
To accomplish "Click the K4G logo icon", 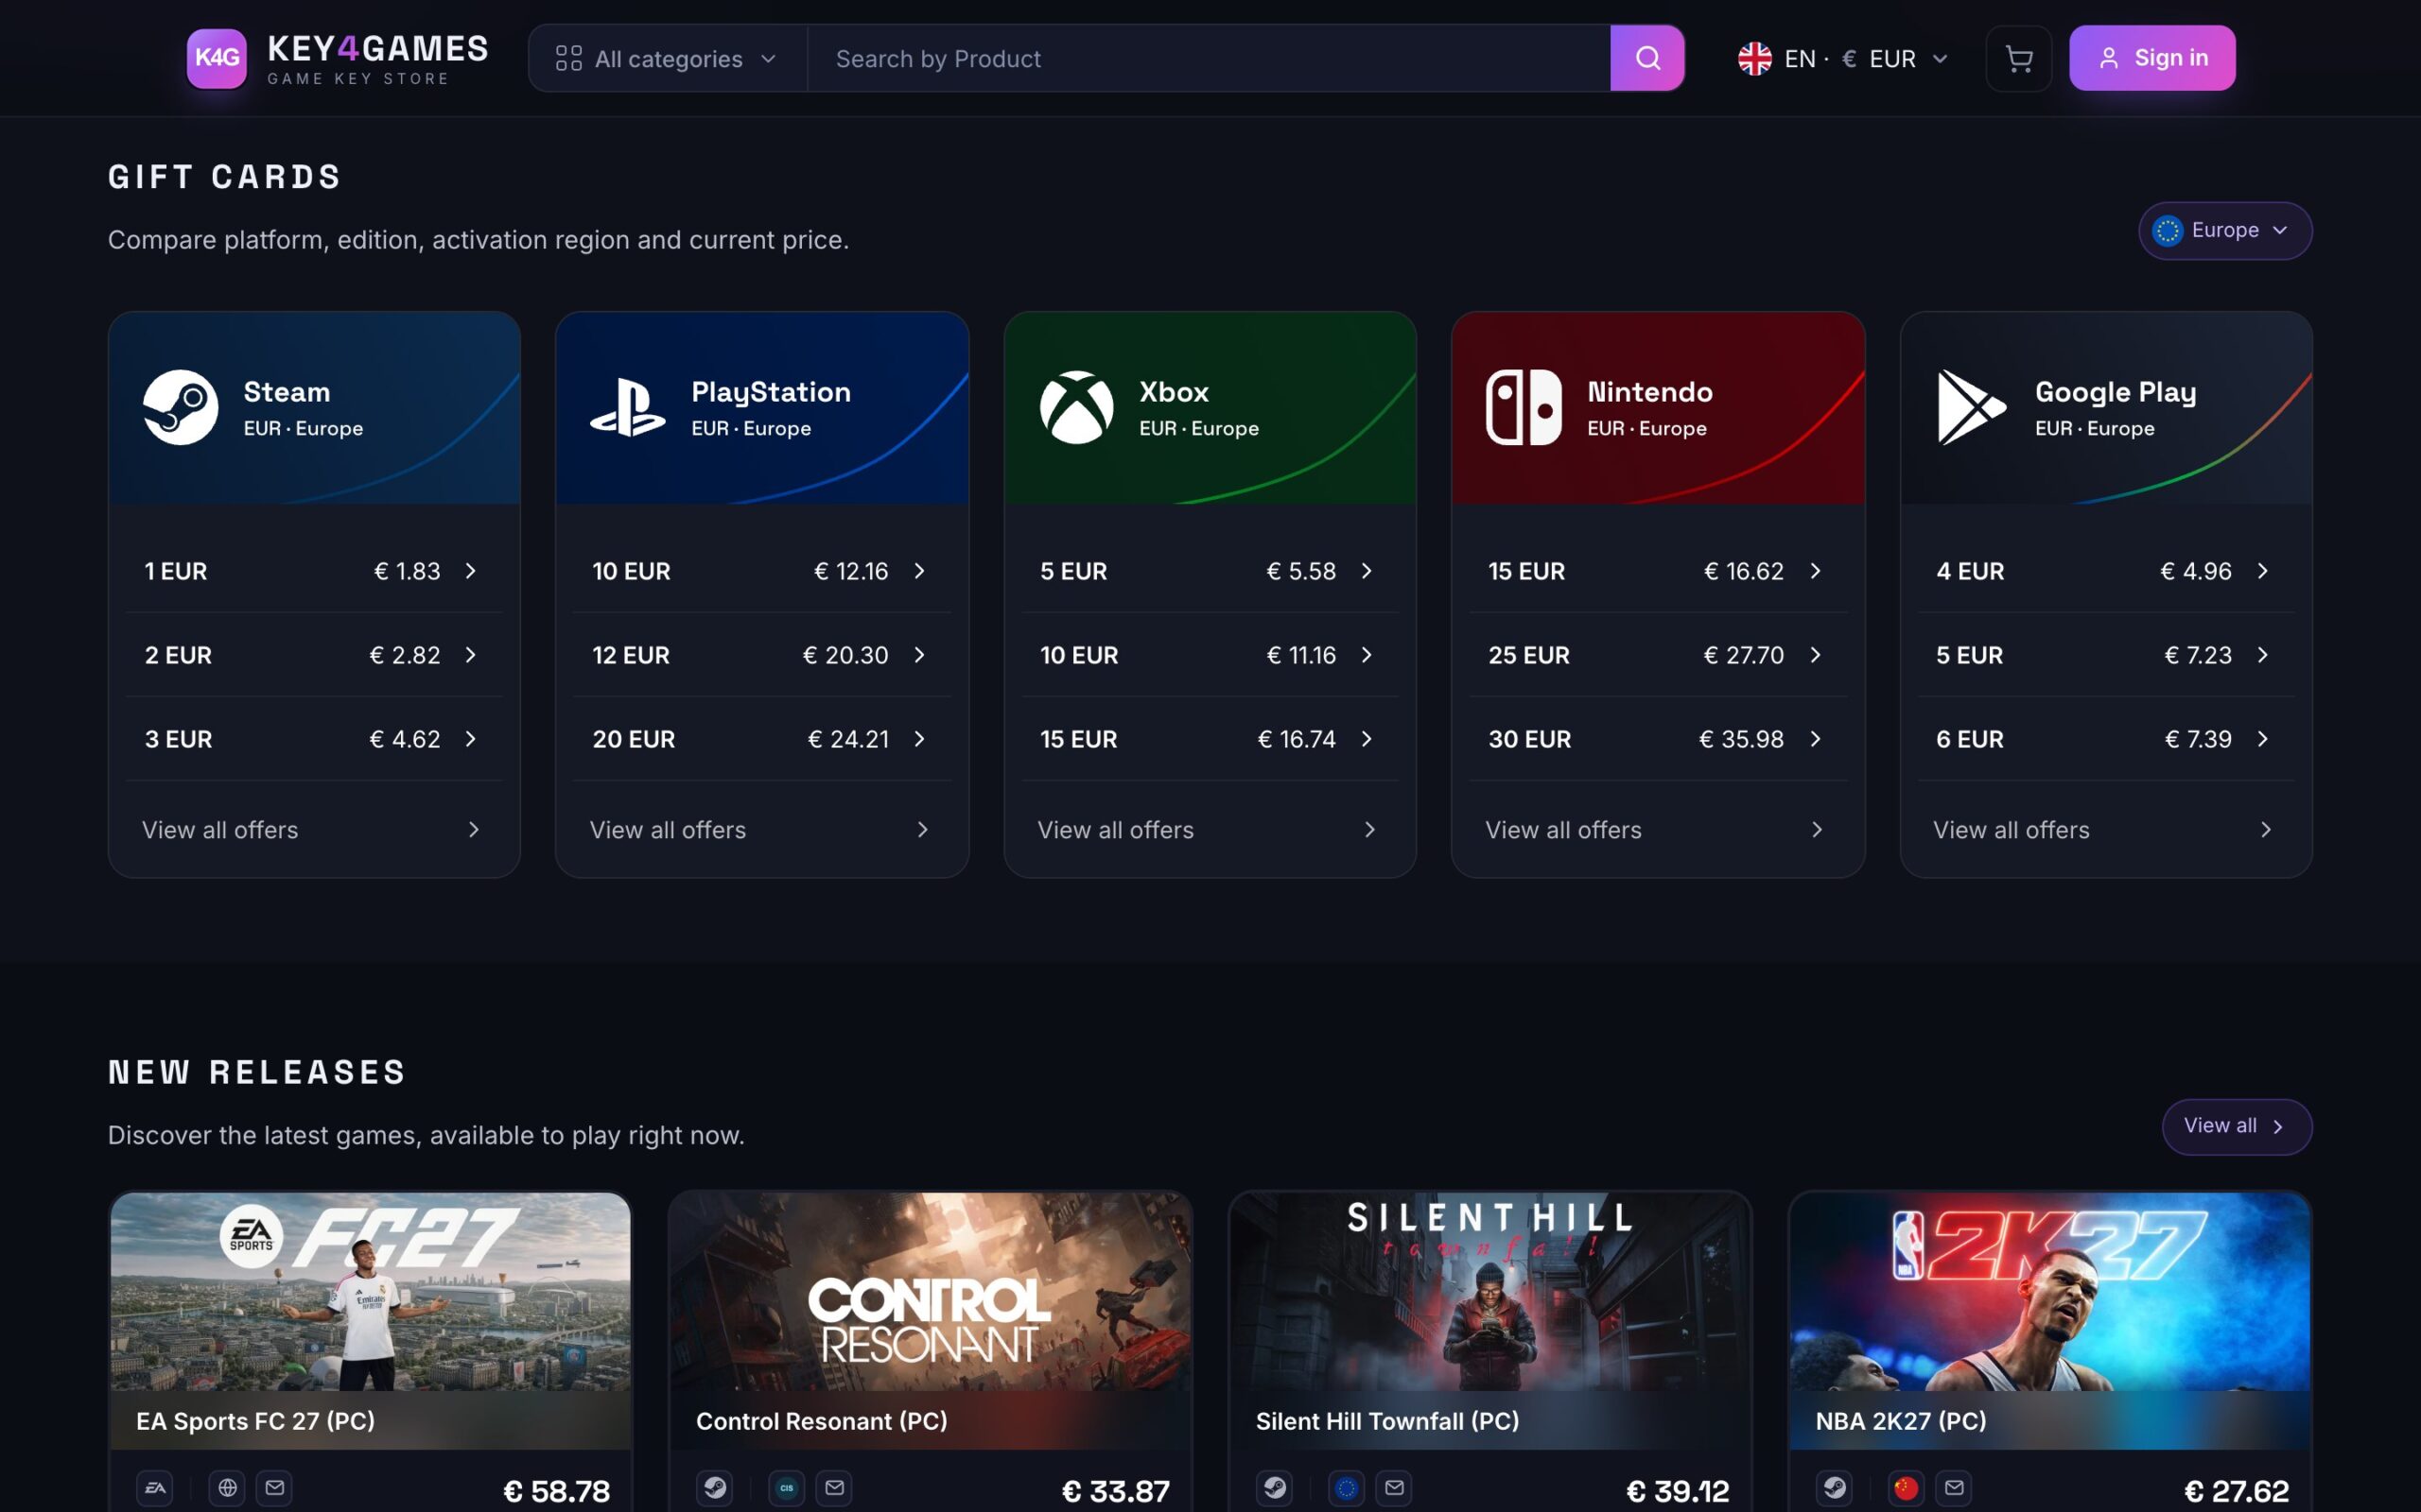I will [x=216, y=58].
